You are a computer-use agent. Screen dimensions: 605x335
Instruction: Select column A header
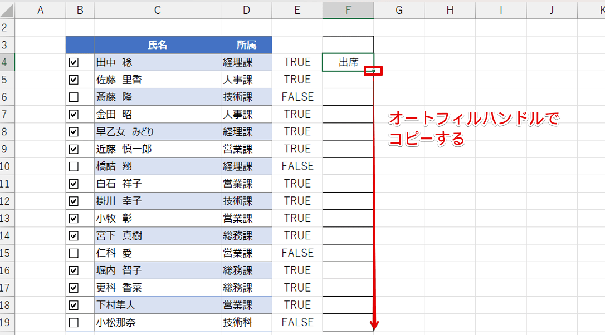41,11
